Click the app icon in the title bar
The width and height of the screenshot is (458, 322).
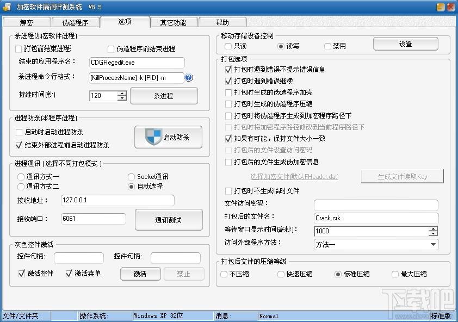[7, 7]
